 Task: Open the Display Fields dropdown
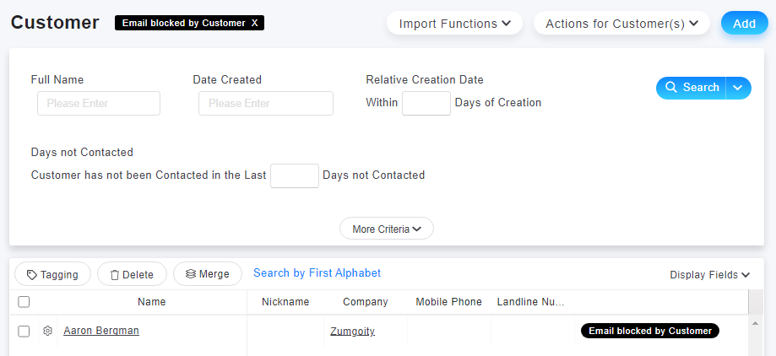[x=709, y=274]
